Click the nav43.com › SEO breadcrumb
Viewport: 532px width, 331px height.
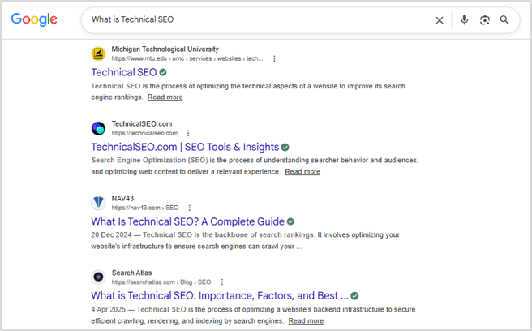coord(145,208)
